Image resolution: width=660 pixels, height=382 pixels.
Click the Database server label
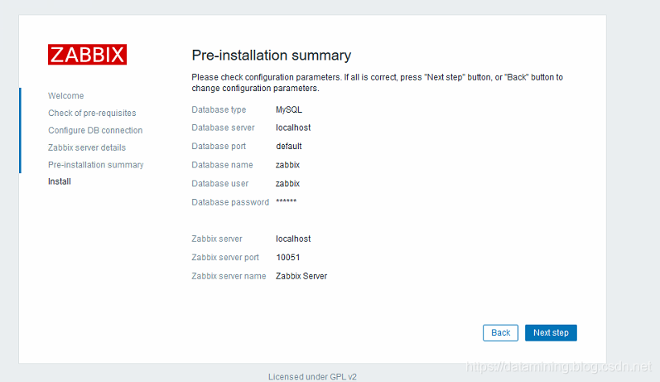pos(223,128)
